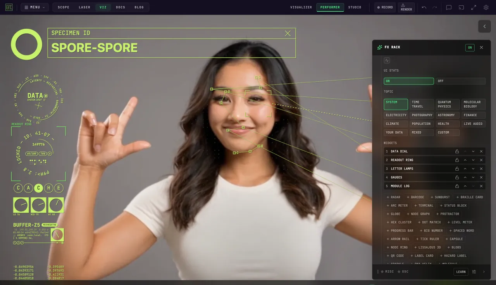Click the redo arrow in top toolbar
Viewport: 496px width, 285px height.
point(435,7)
